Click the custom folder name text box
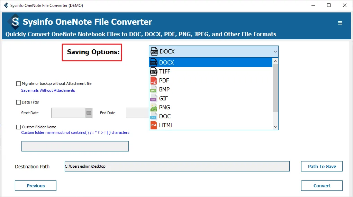 [x=75, y=146]
